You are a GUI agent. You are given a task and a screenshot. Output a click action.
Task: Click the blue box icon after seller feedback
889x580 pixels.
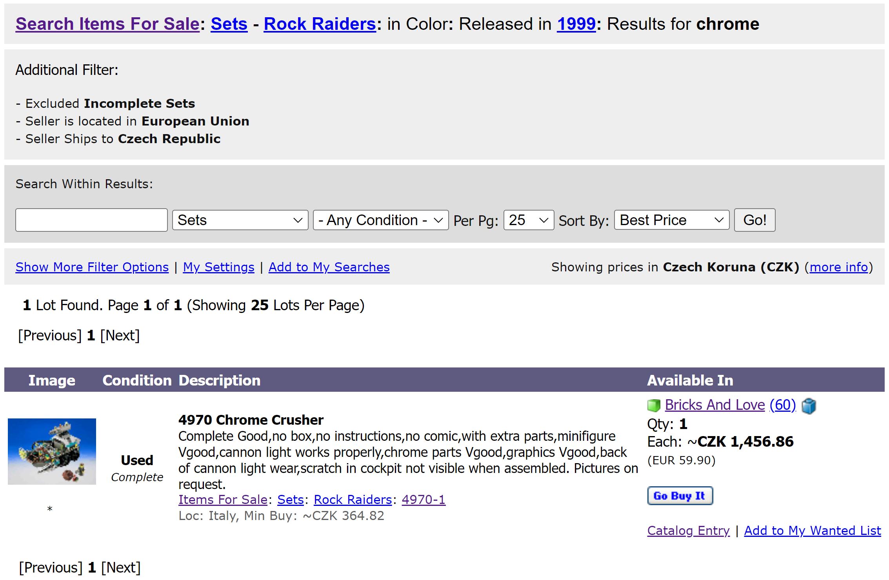point(809,406)
